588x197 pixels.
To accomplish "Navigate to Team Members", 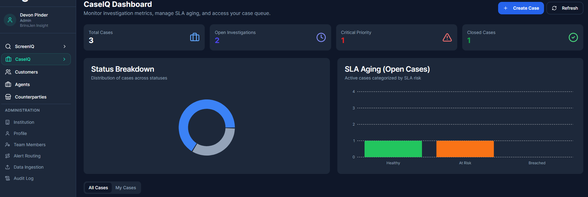I will (x=36, y=145).
